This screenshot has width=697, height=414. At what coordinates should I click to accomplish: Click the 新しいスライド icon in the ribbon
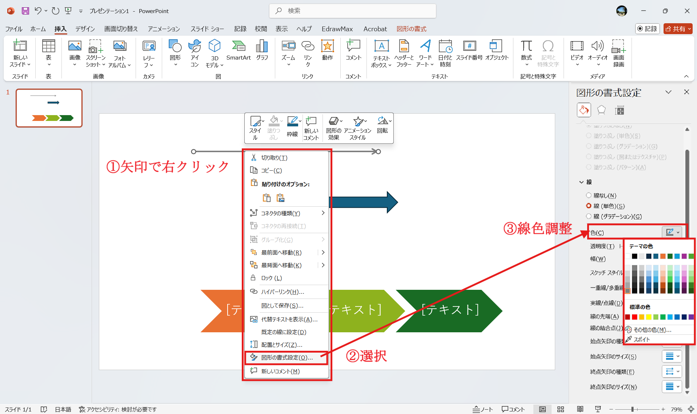(x=20, y=53)
